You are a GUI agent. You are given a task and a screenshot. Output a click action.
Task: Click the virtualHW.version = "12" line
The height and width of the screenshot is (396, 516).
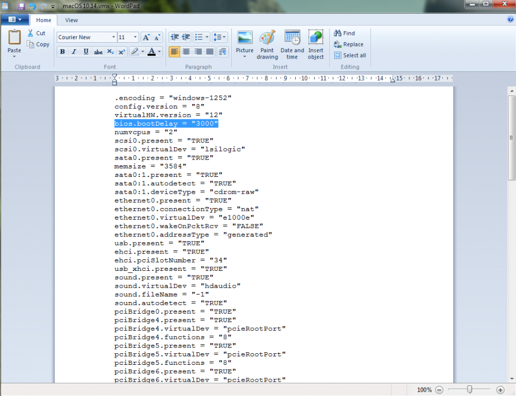169,115
